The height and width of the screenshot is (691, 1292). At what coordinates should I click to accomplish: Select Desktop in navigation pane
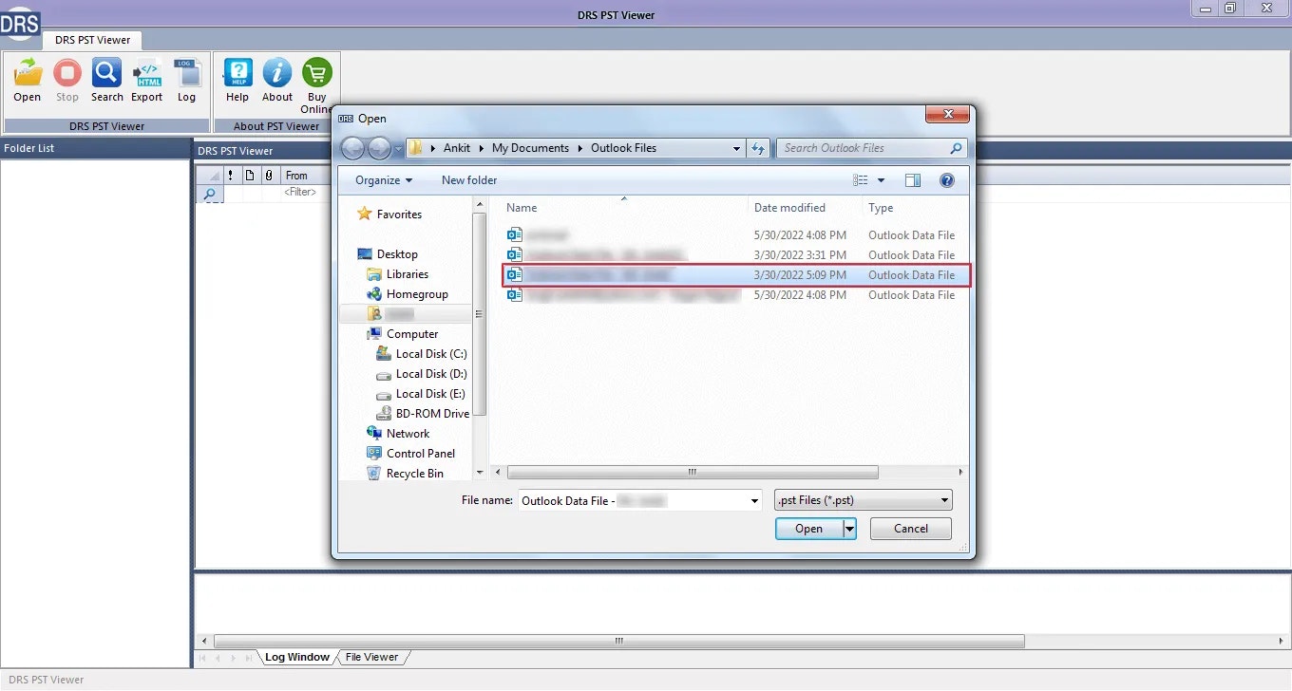pyautogui.click(x=397, y=253)
